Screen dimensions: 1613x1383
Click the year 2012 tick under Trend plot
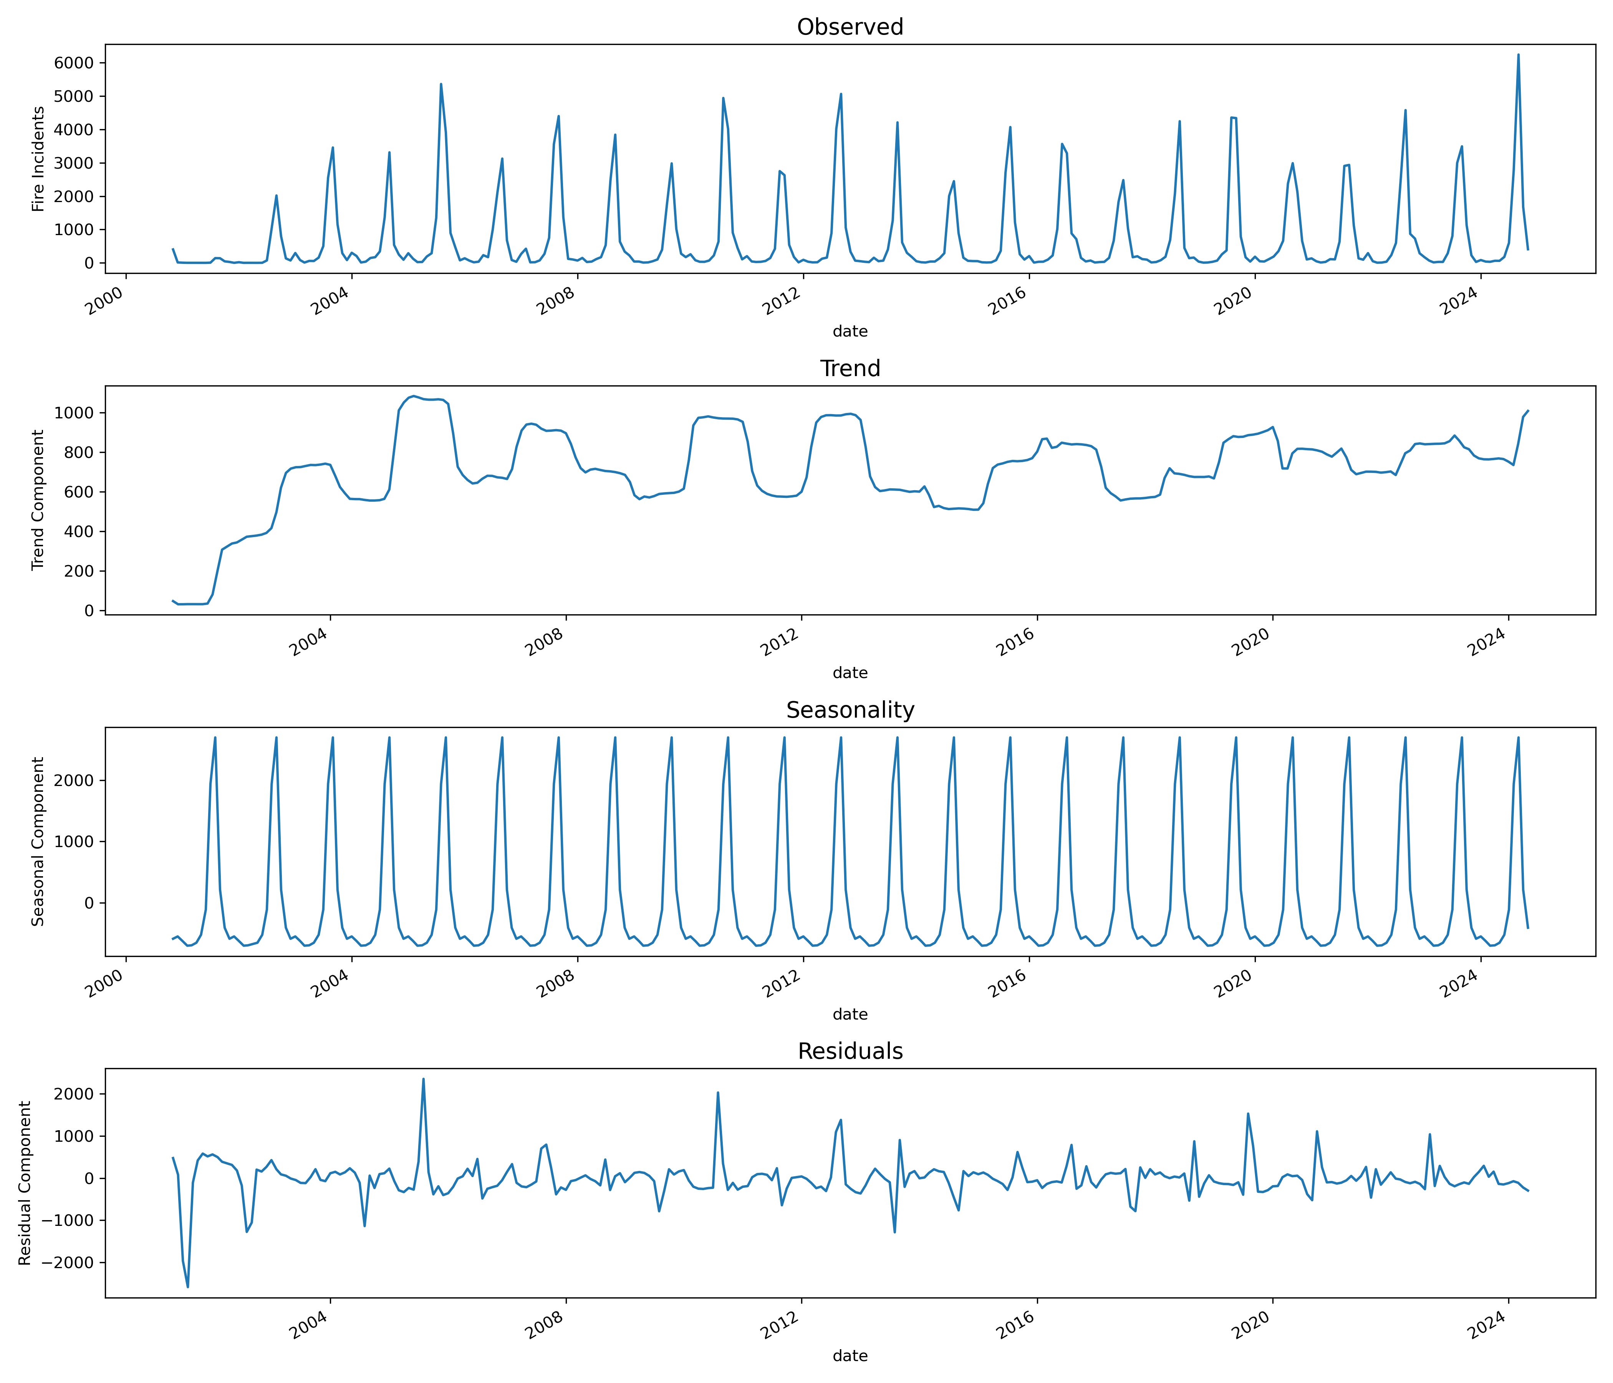781,642
